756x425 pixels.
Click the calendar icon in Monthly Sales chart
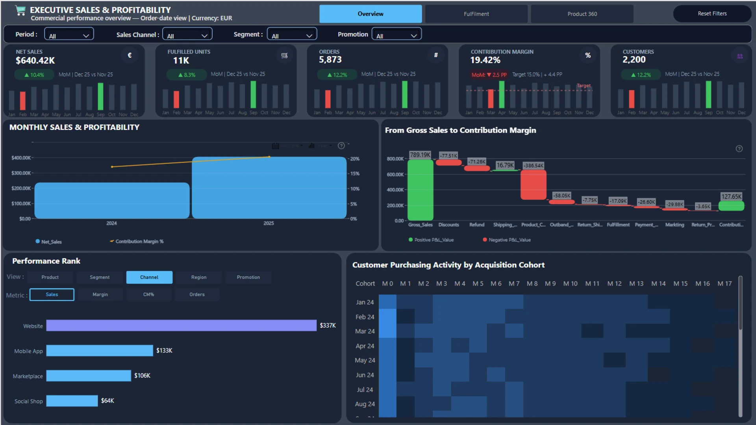click(x=275, y=146)
